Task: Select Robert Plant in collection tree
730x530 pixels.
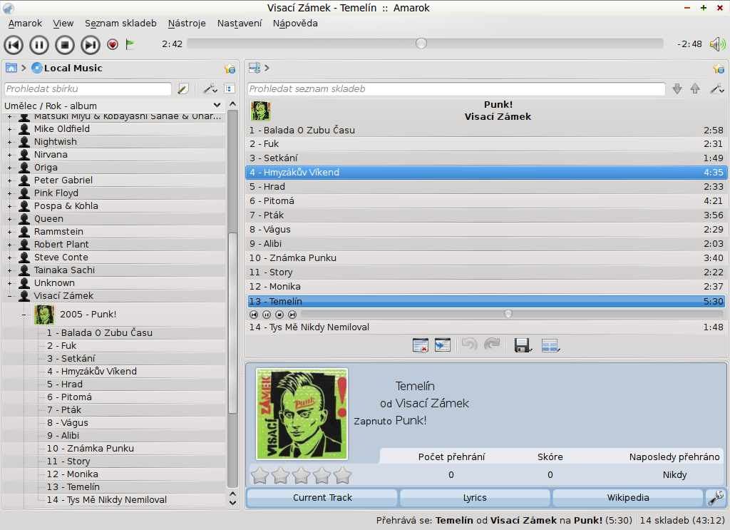Action: pyautogui.click(x=61, y=245)
